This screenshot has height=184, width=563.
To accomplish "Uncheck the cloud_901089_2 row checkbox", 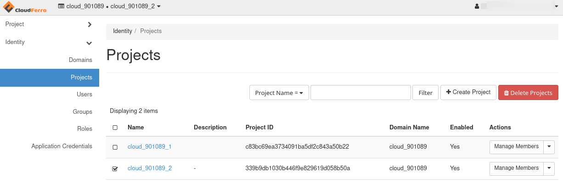I will (x=115, y=169).
